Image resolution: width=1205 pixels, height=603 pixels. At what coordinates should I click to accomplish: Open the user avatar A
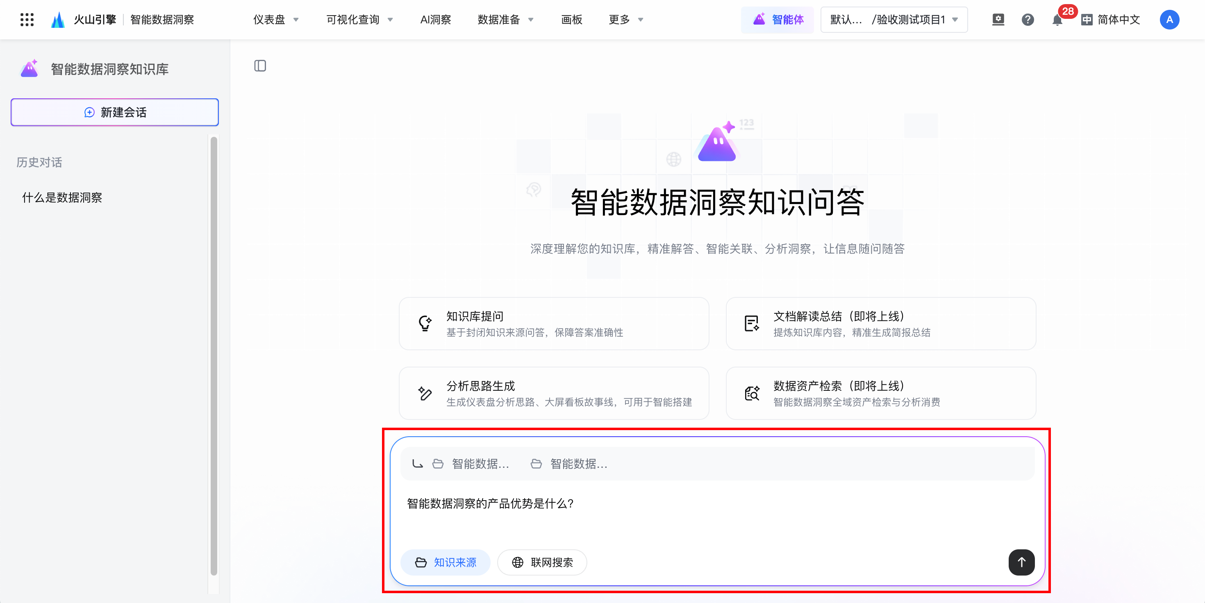click(x=1169, y=20)
